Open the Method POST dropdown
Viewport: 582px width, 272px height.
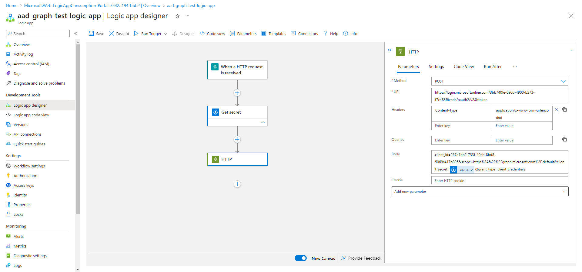pyautogui.click(x=500, y=81)
